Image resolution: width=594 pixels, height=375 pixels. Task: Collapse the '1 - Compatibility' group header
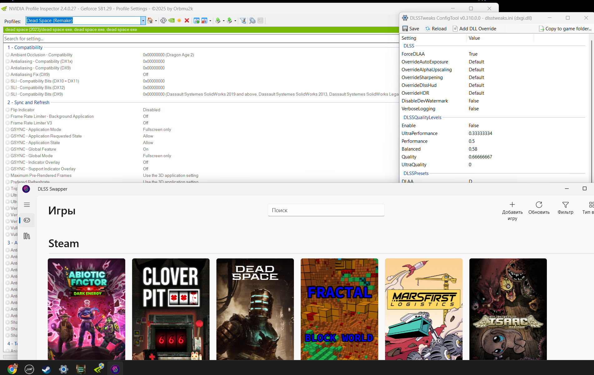tap(25, 47)
